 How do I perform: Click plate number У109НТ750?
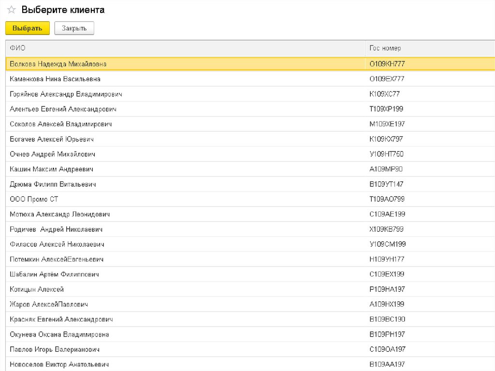[x=386, y=154]
